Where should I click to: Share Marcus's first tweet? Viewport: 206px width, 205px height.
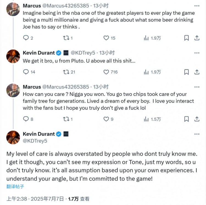coord(197,38)
